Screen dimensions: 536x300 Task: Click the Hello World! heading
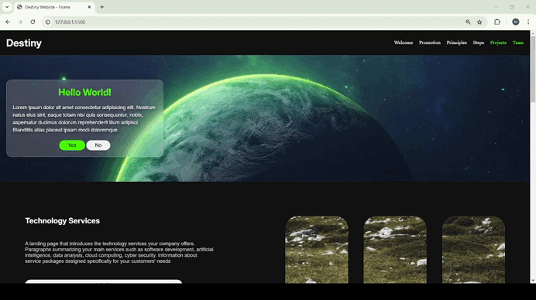point(84,92)
